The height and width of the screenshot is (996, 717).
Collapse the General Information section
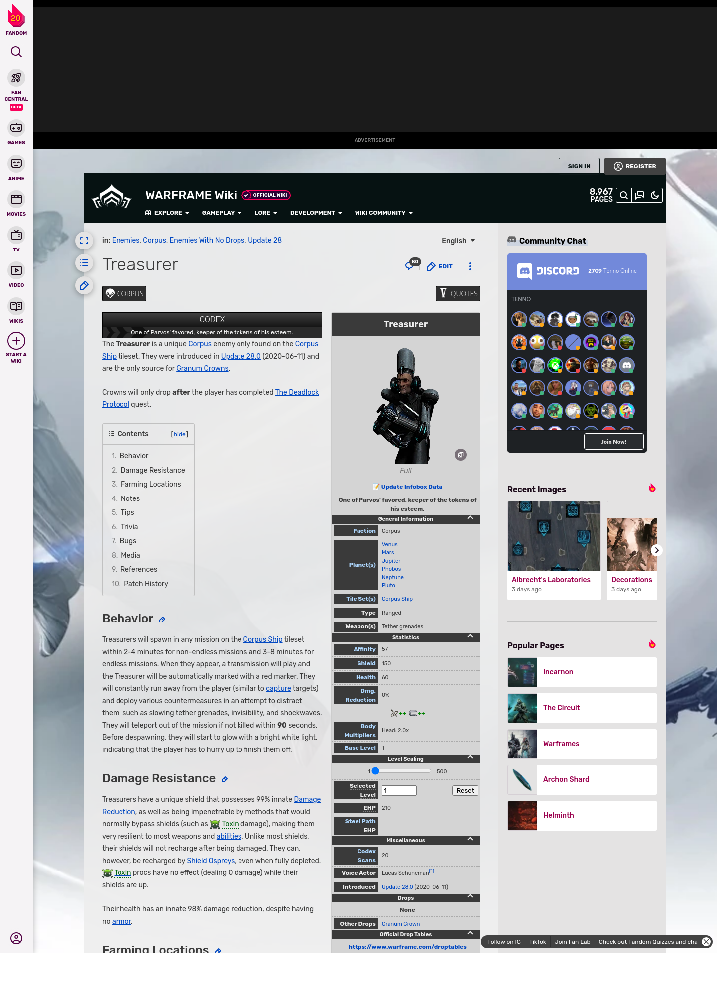tap(470, 518)
